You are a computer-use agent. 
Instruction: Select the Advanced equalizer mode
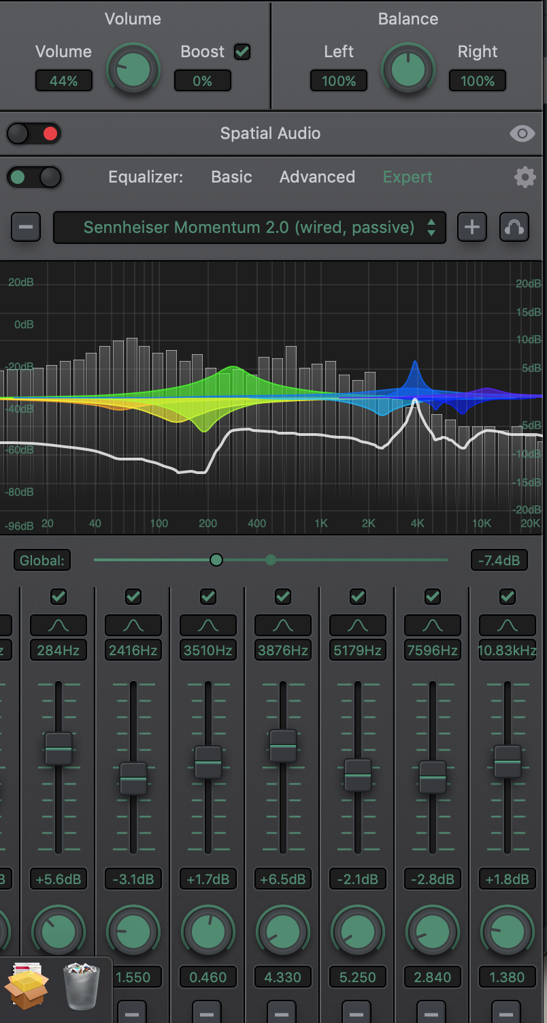click(317, 176)
